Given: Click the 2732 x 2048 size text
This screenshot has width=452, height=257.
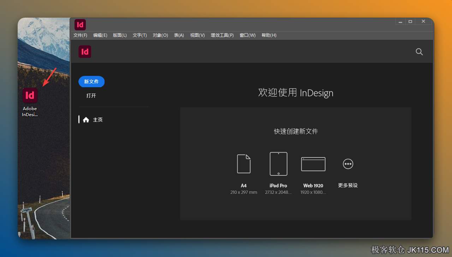Looking at the screenshot, I should coord(278,192).
